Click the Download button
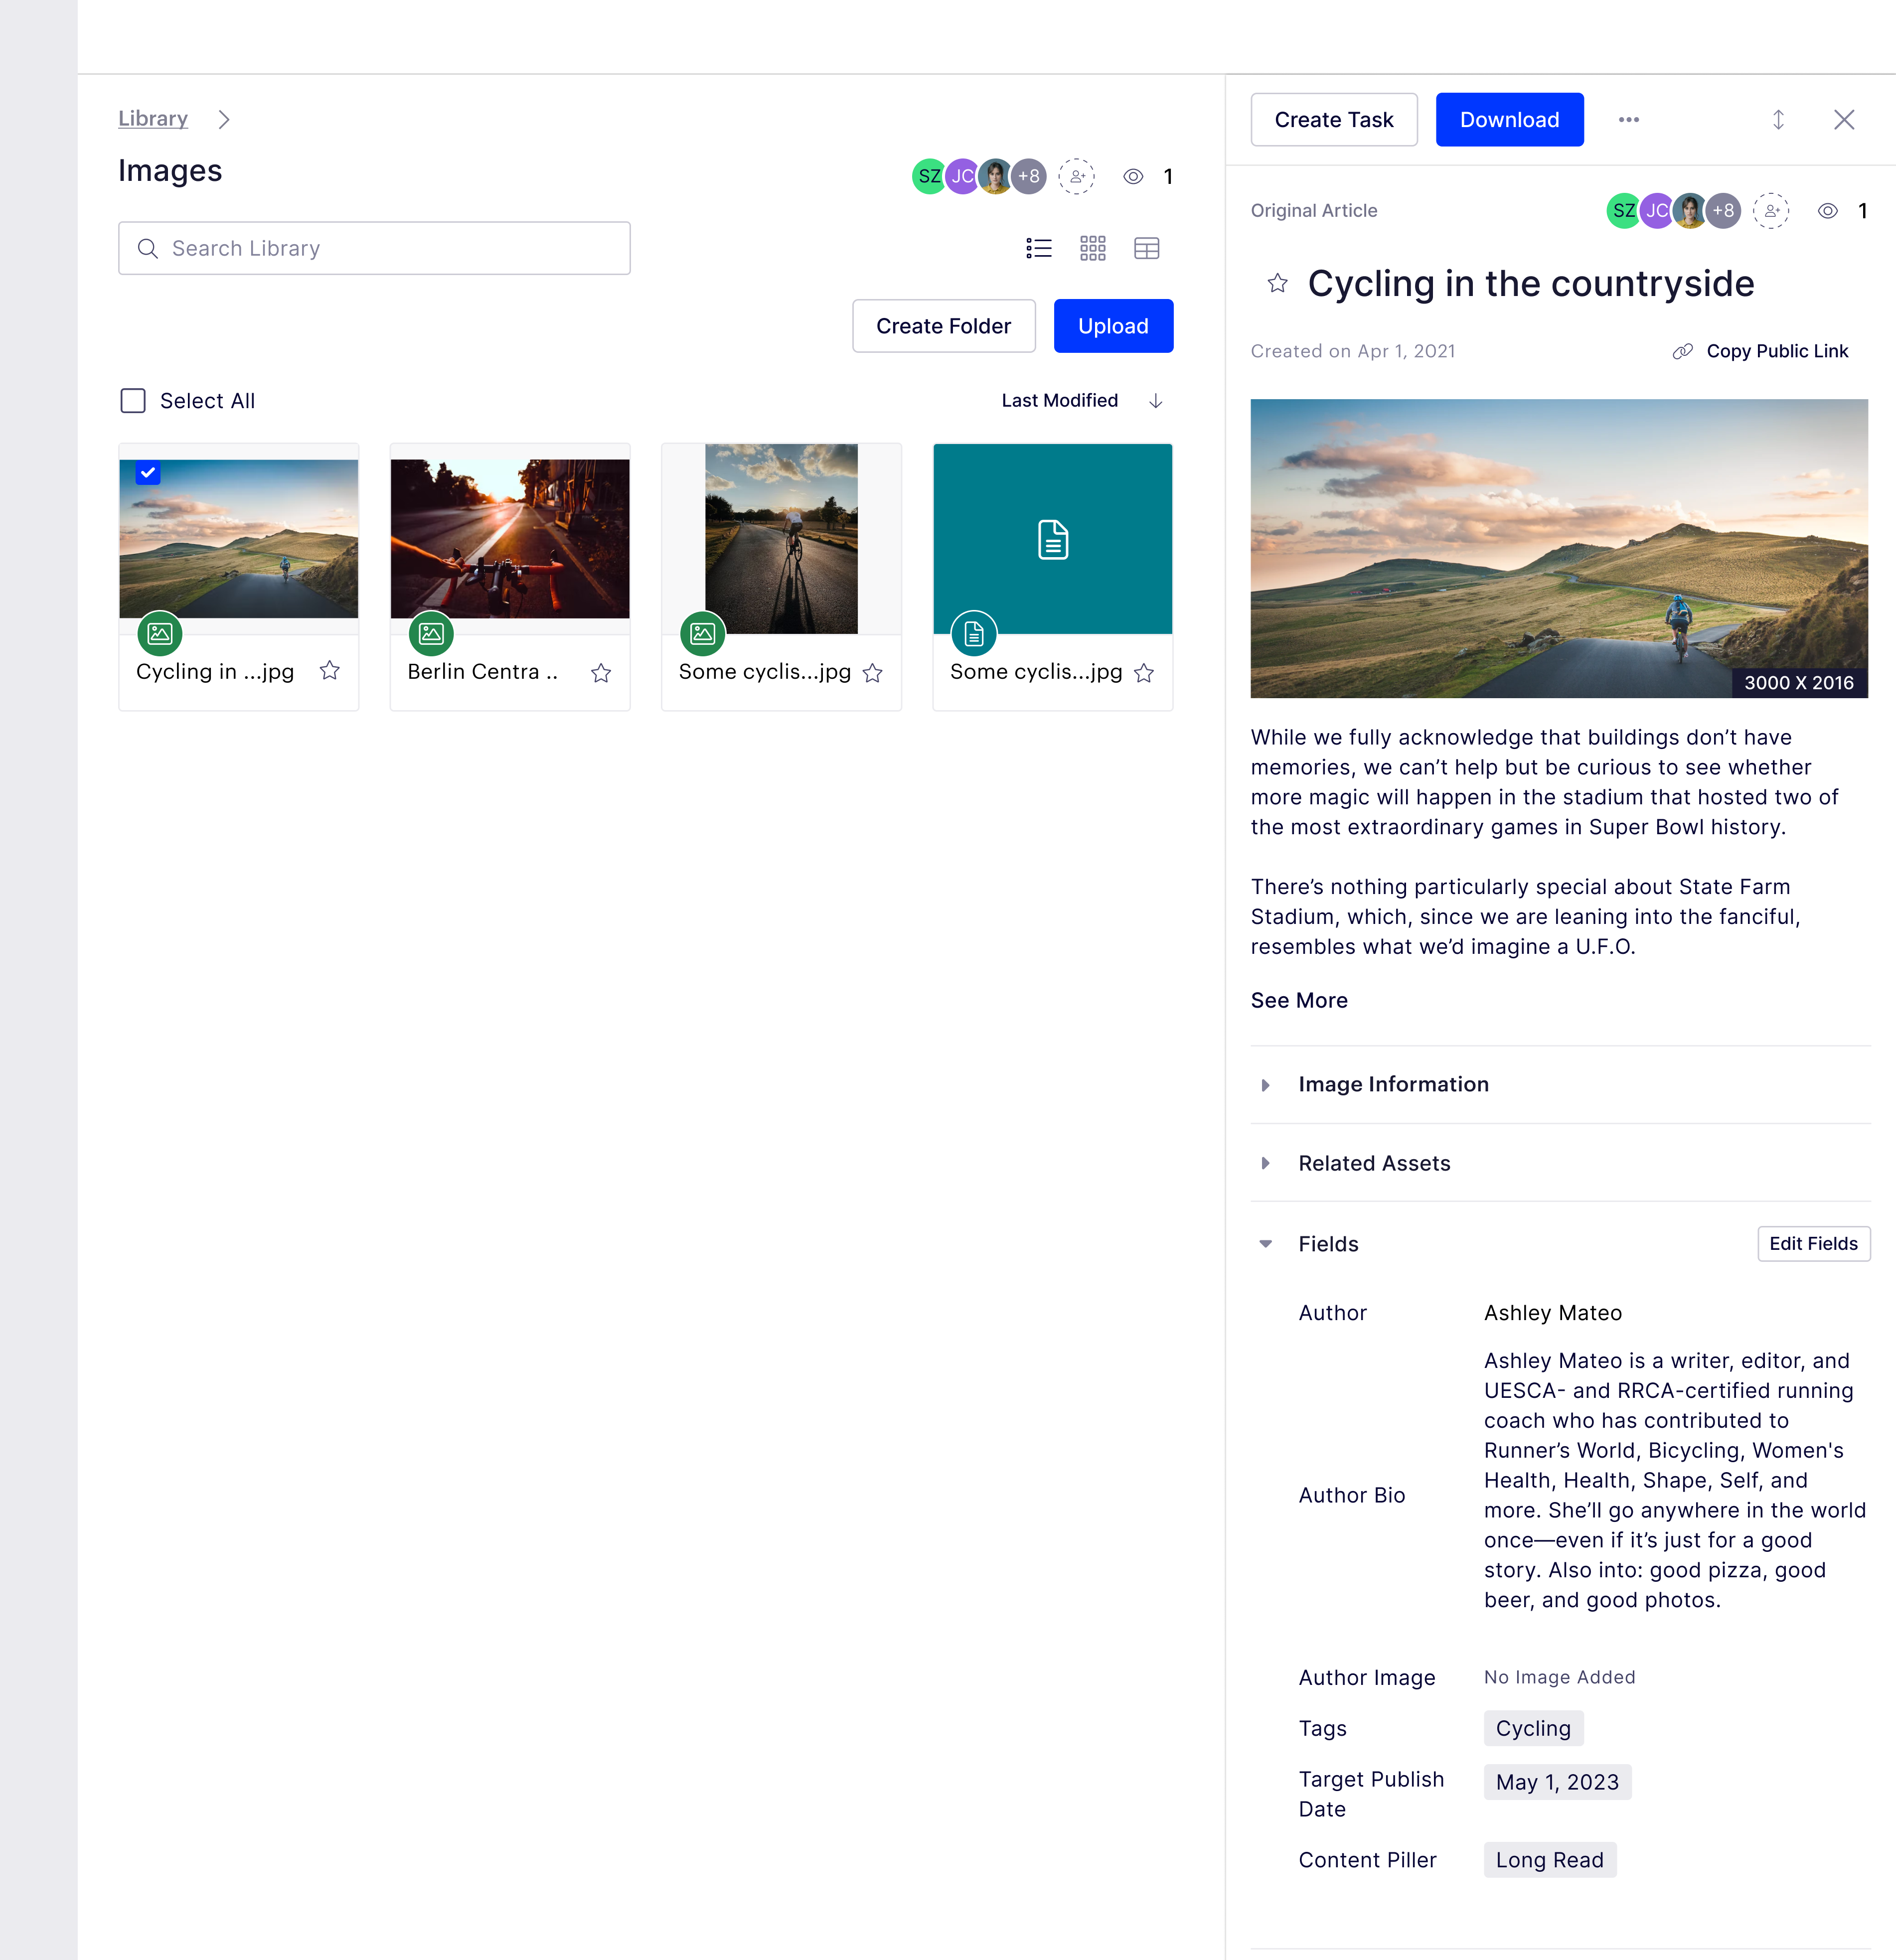 (1509, 119)
